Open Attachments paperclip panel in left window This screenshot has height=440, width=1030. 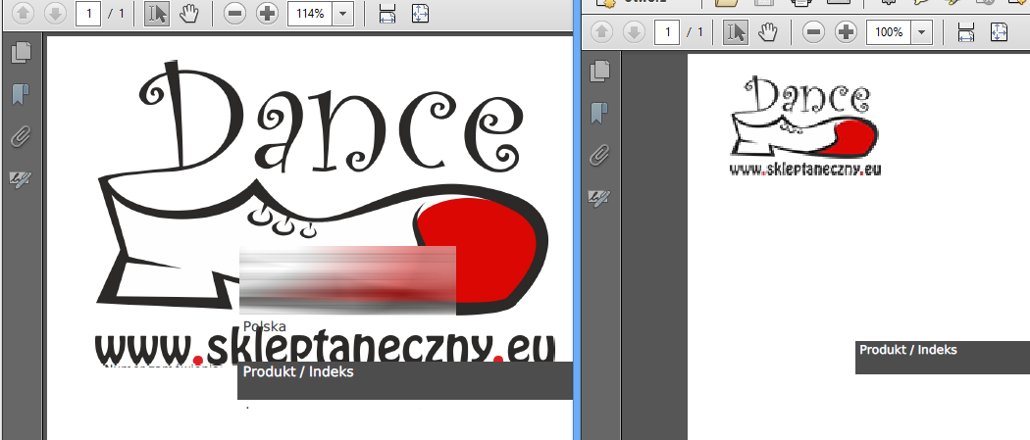tap(21, 137)
